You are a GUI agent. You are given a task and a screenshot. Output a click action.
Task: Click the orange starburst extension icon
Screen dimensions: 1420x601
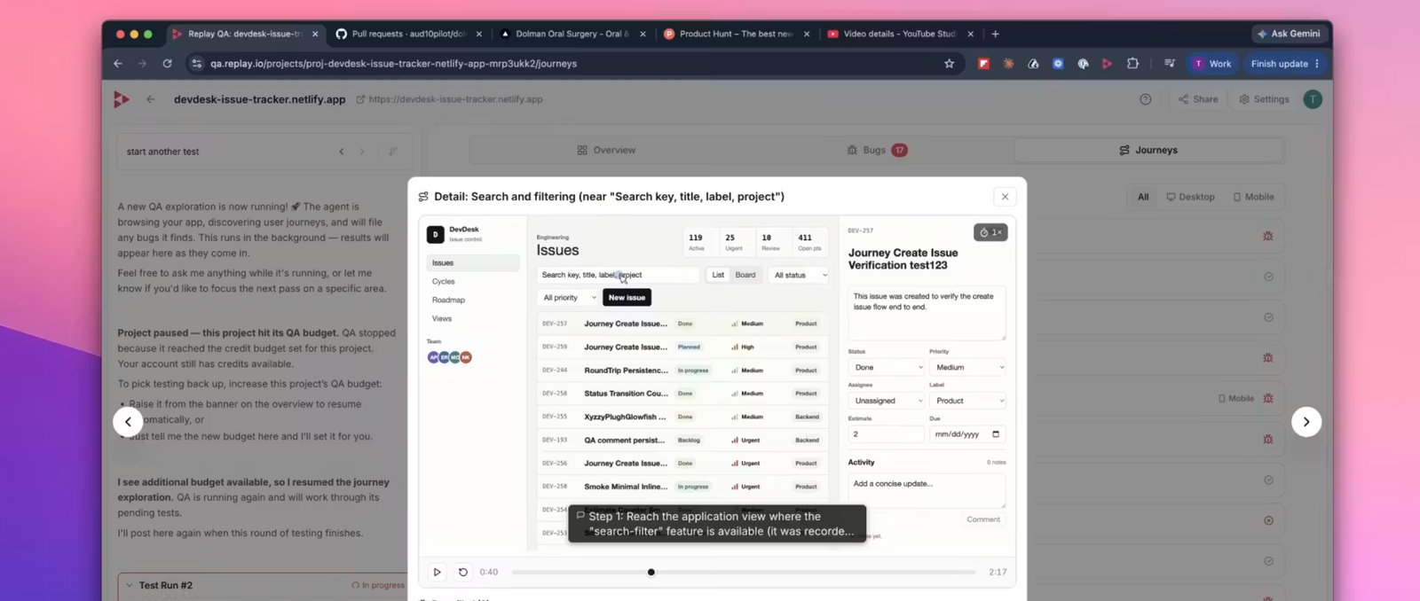1008,64
